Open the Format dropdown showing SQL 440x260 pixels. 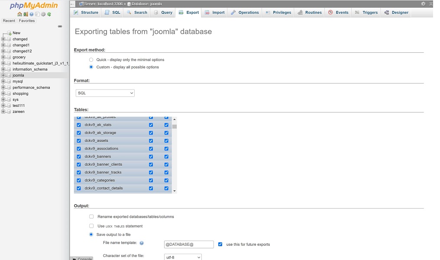(105, 93)
